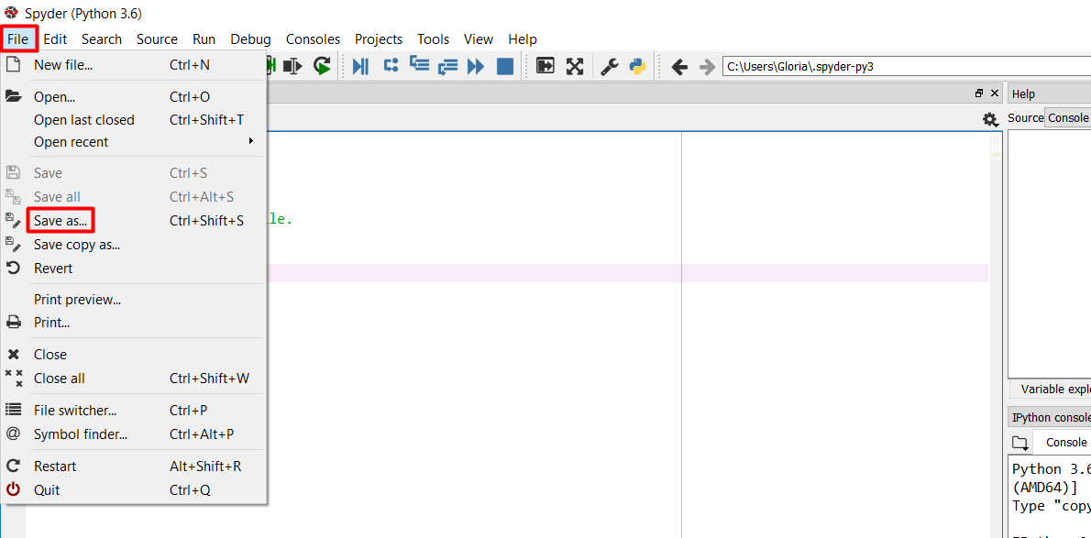Viewport: 1091px width, 538px height.
Task: Go back with the left arrow button
Action: coord(679,66)
